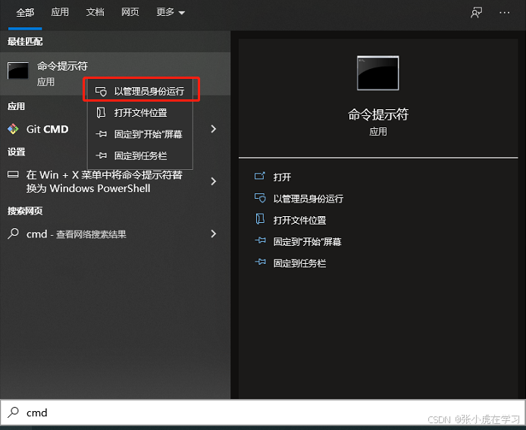Click the open icon beside 打开
Screen dimensions: 526x430
coord(260,176)
